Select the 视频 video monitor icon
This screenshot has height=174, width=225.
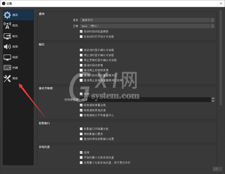(7, 57)
